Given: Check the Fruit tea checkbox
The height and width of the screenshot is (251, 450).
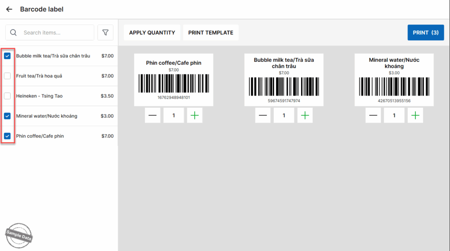Looking at the screenshot, I should pos(7,76).
